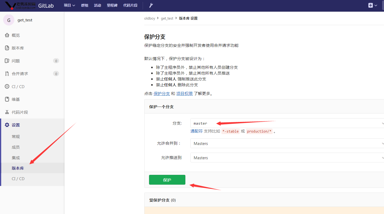Click the *-stable wildcard example

[x=230, y=131]
